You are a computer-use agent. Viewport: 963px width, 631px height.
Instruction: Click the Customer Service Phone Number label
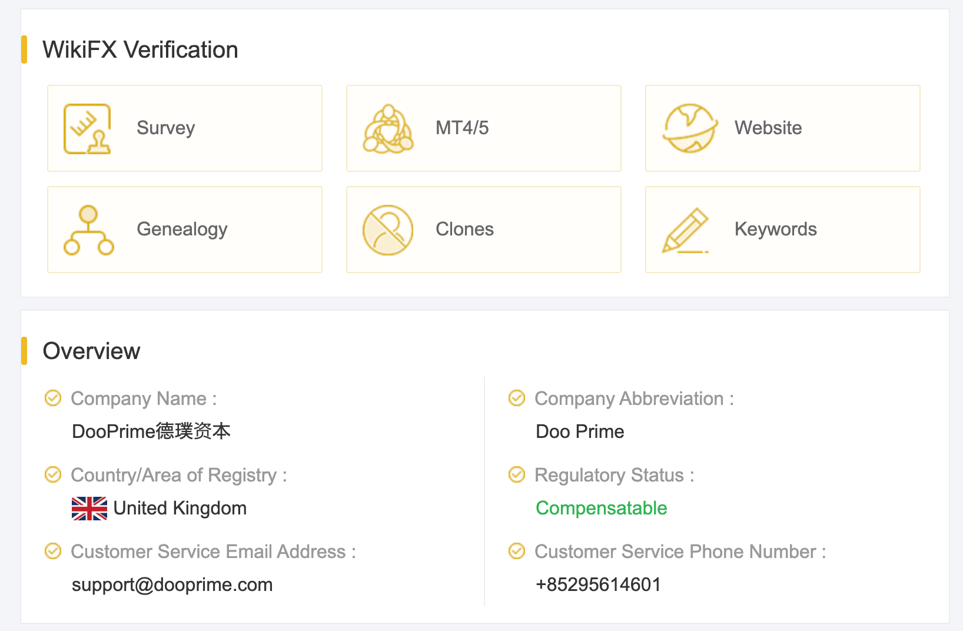tap(680, 552)
